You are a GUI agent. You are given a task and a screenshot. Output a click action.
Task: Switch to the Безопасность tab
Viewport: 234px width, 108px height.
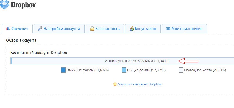click(105, 29)
